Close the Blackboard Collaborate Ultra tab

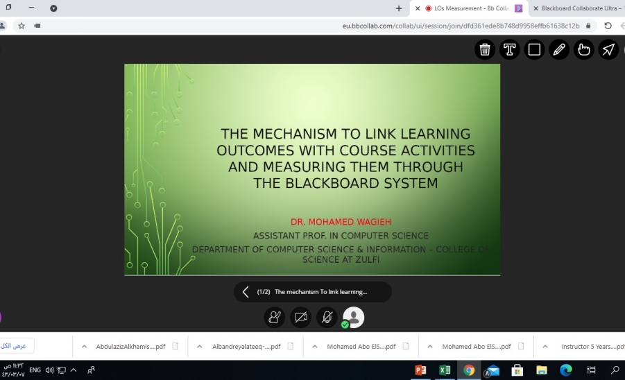536,8
